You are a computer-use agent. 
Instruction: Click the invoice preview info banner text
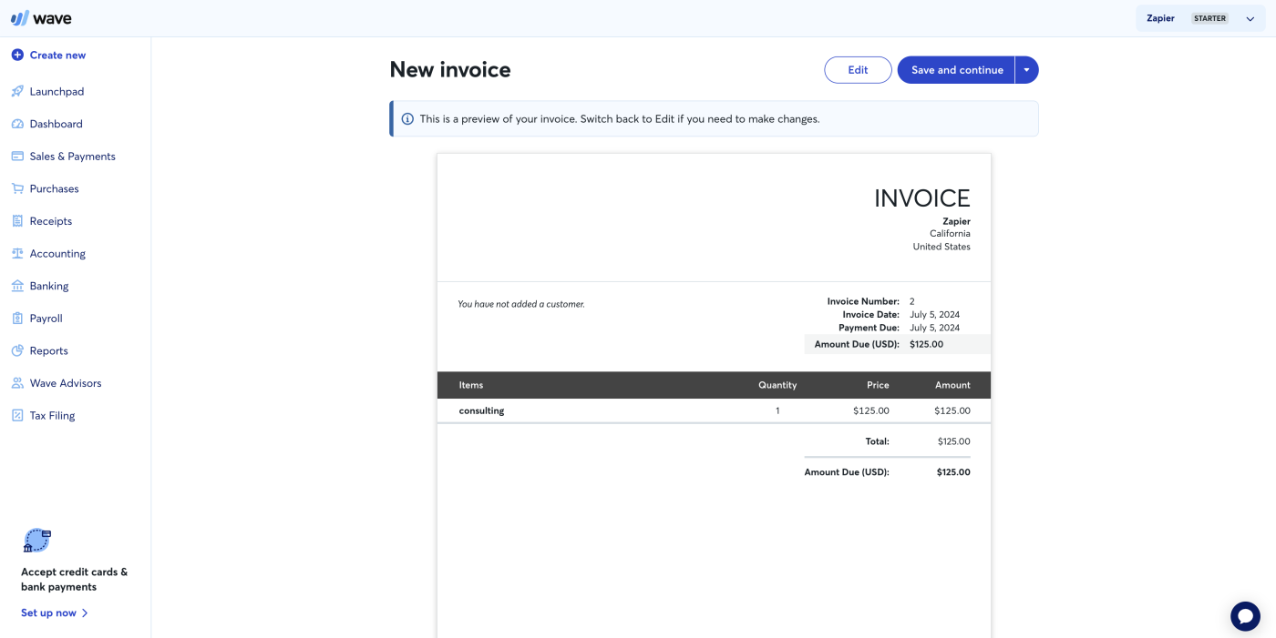coord(620,119)
